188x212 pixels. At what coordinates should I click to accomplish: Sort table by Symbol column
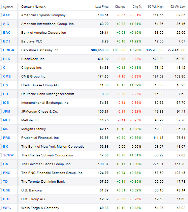point(8,7)
